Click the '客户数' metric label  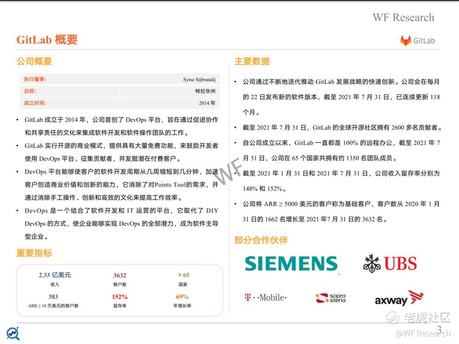(120, 284)
